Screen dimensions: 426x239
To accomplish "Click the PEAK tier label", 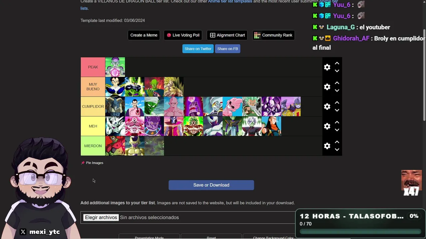I will coord(93,67).
